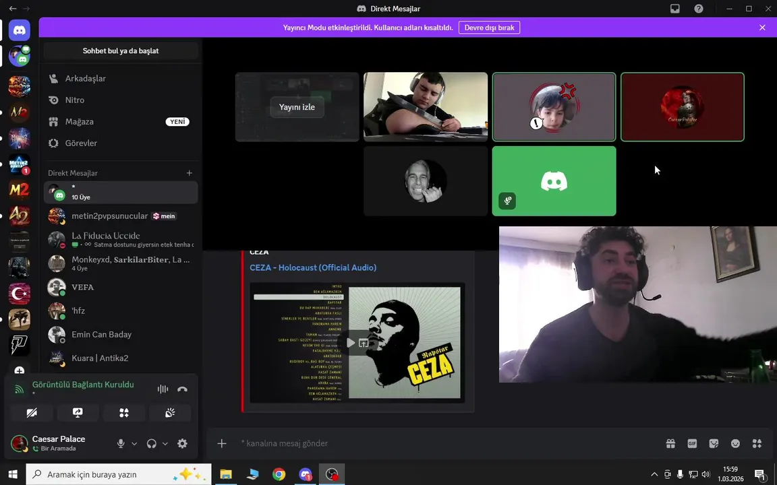Open Caesar Palace user profile panel
This screenshot has height=485, width=777.
[x=59, y=443]
